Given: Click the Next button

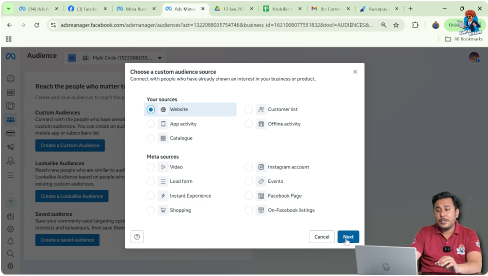Looking at the screenshot, I should tap(348, 237).
